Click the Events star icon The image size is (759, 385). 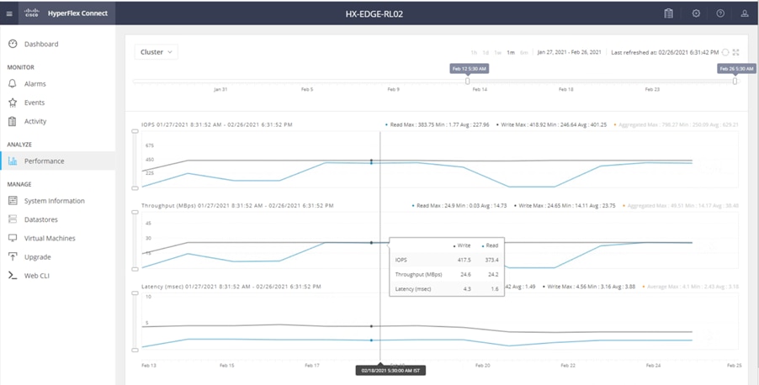pos(13,103)
